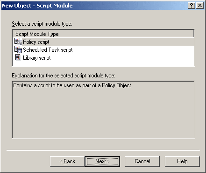Click empty space below Library script in list

103,63
